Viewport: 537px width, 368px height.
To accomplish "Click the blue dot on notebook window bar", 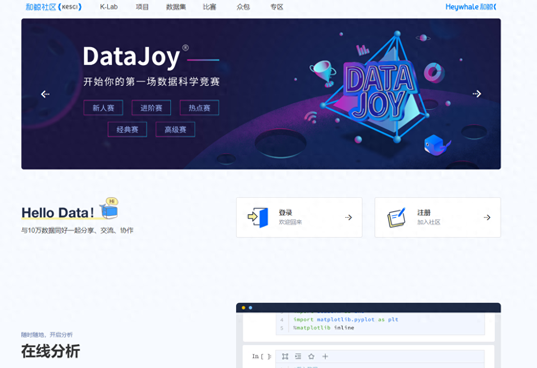I will point(250,308).
